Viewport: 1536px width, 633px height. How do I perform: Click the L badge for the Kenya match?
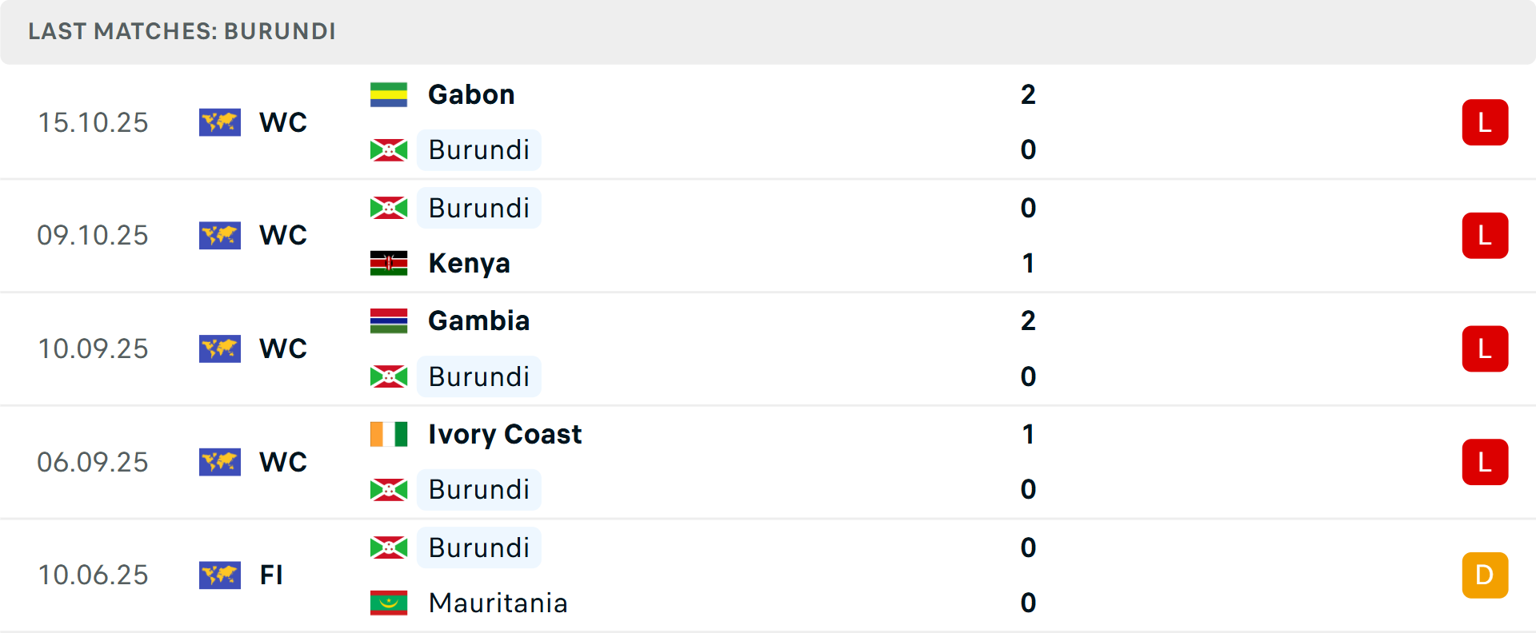coord(1485,235)
